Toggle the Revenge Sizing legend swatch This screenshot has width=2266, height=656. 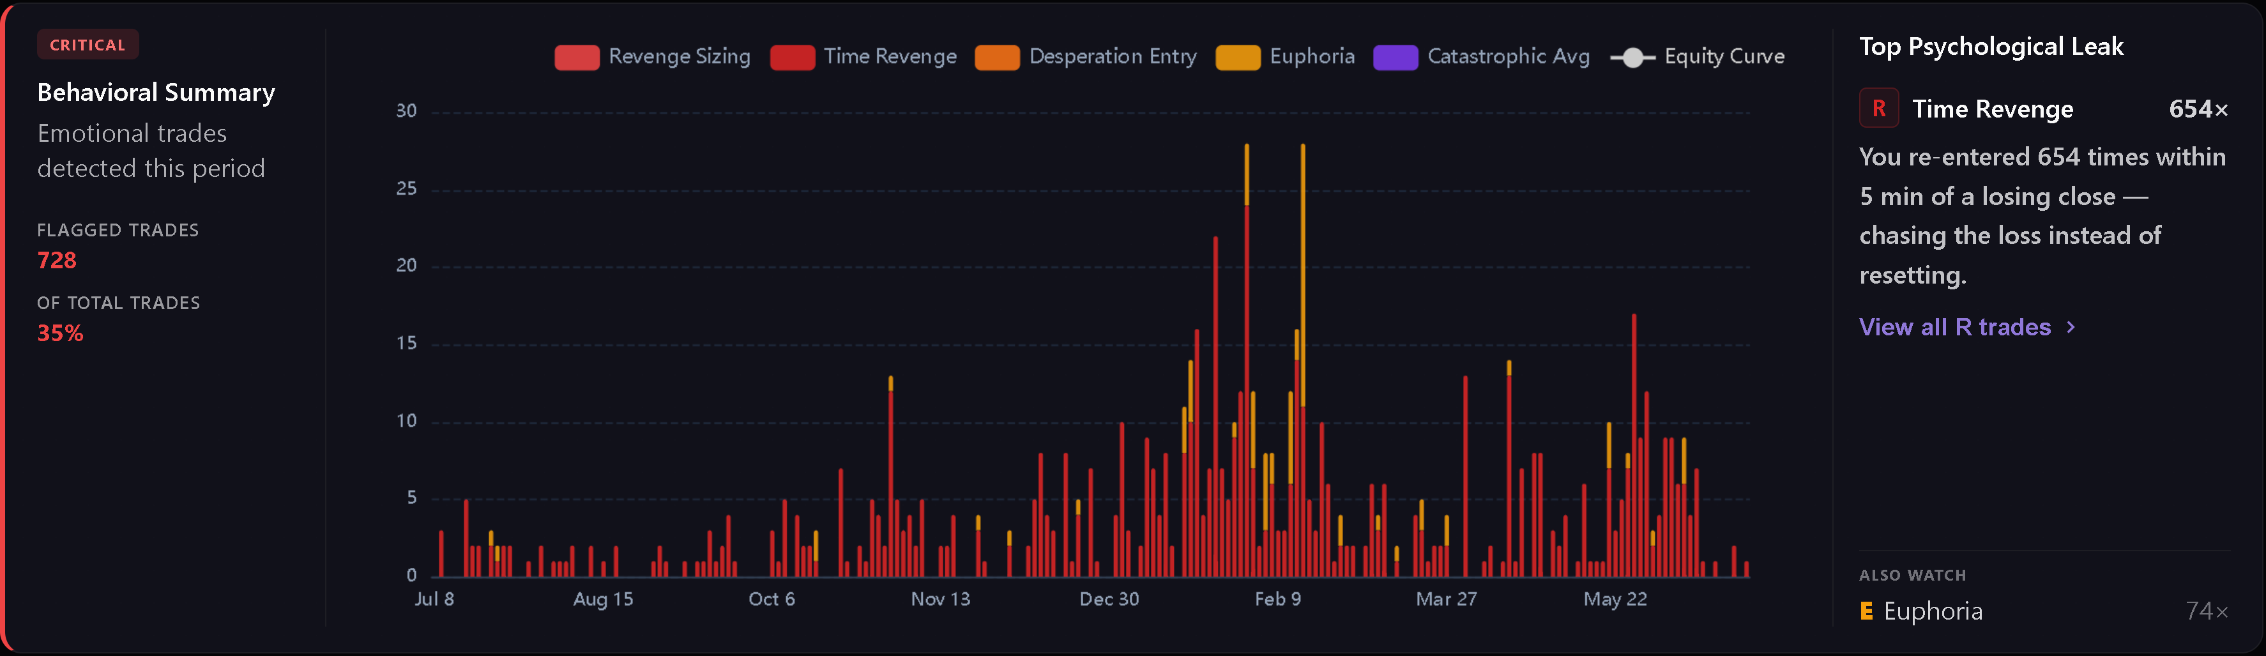tap(576, 57)
